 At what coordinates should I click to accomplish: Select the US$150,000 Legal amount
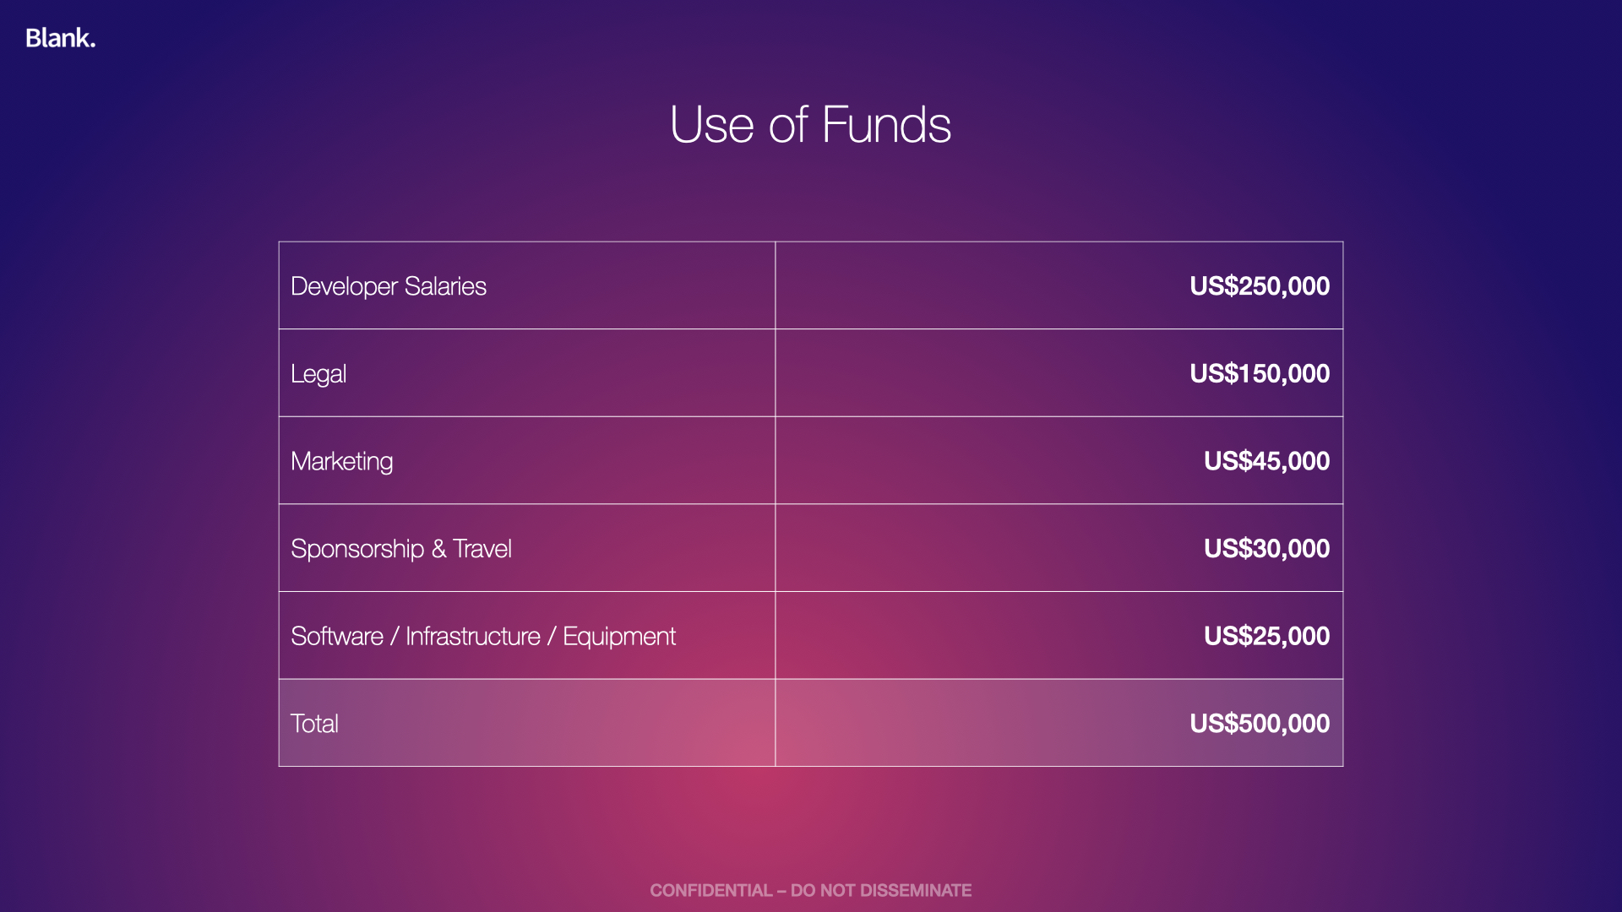tap(1259, 374)
